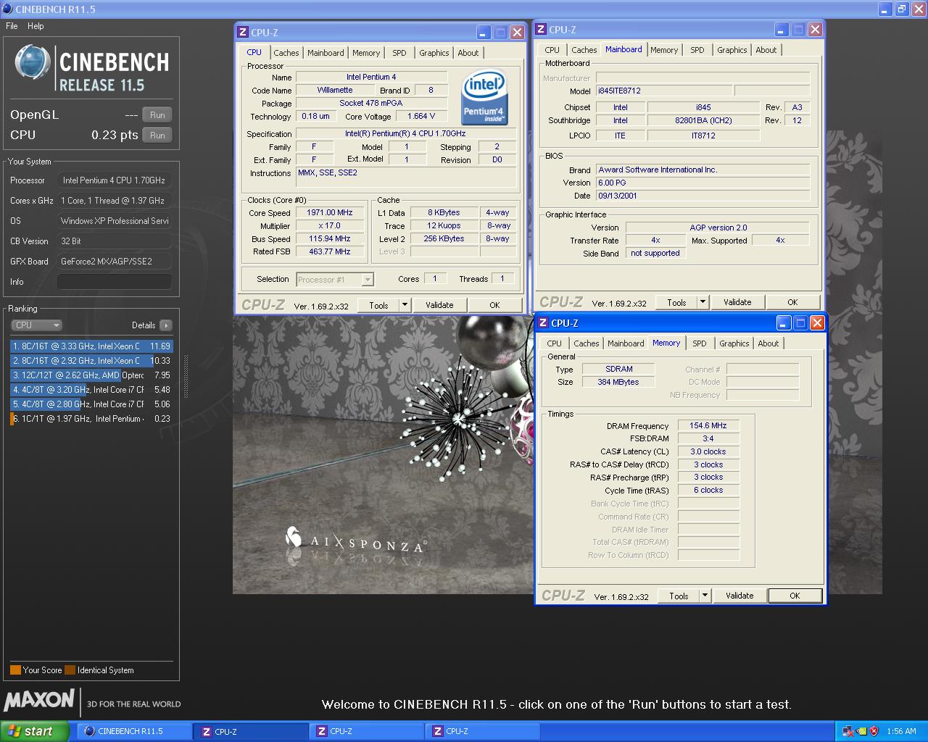The width and height of the screenshot is (928, 742).
Task: Click the DRAM Frequency 154.6 MHz value
Action: 708,426
